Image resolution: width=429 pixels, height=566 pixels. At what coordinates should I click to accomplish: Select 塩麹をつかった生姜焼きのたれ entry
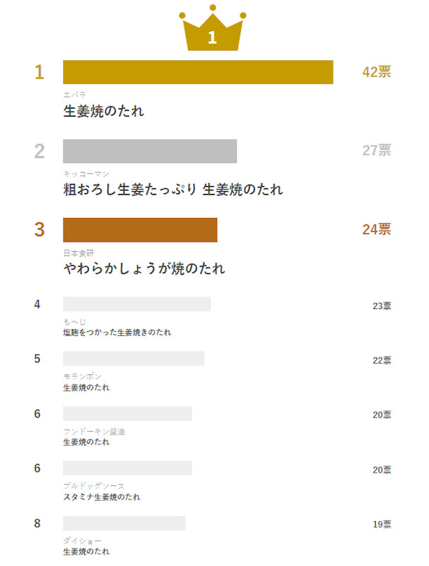[117, 333]
